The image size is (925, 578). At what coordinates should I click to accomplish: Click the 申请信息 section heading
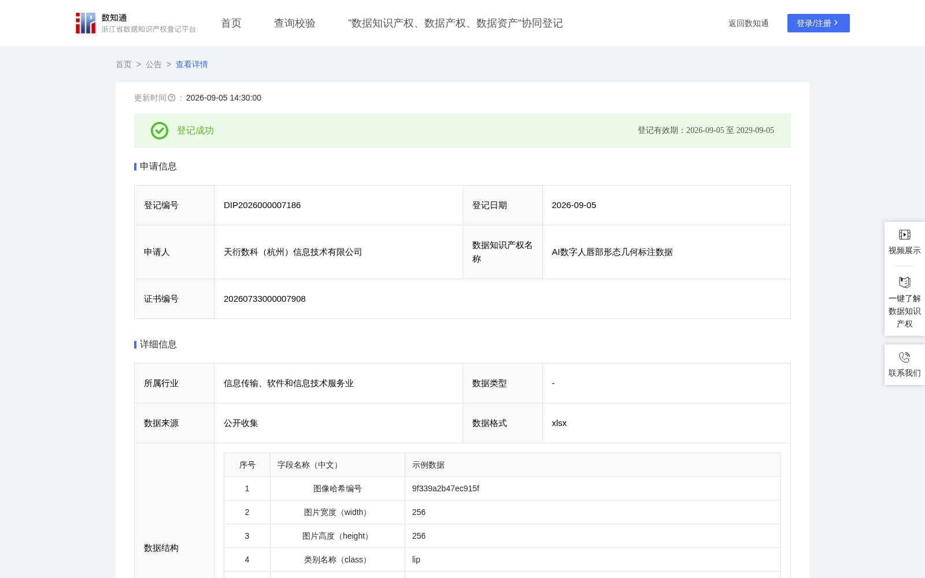point(158,166)
